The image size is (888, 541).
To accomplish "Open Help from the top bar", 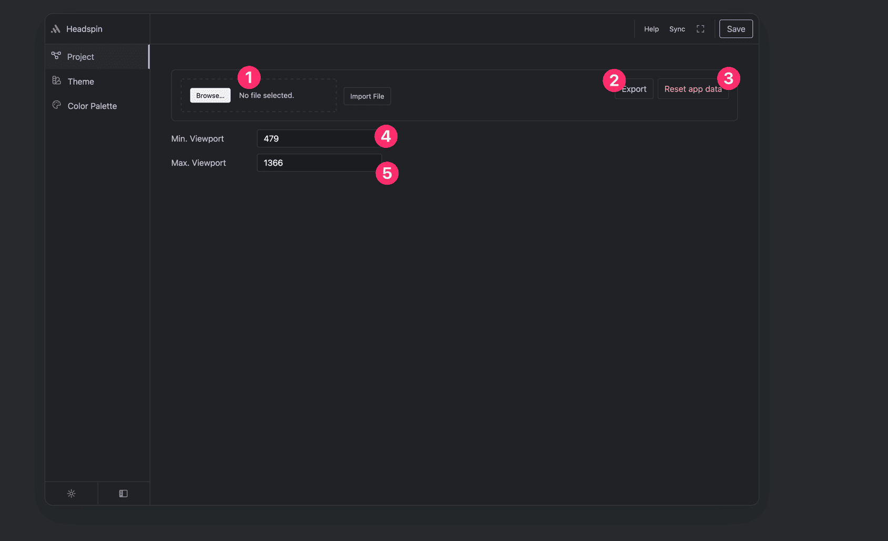I will [651, 29].
